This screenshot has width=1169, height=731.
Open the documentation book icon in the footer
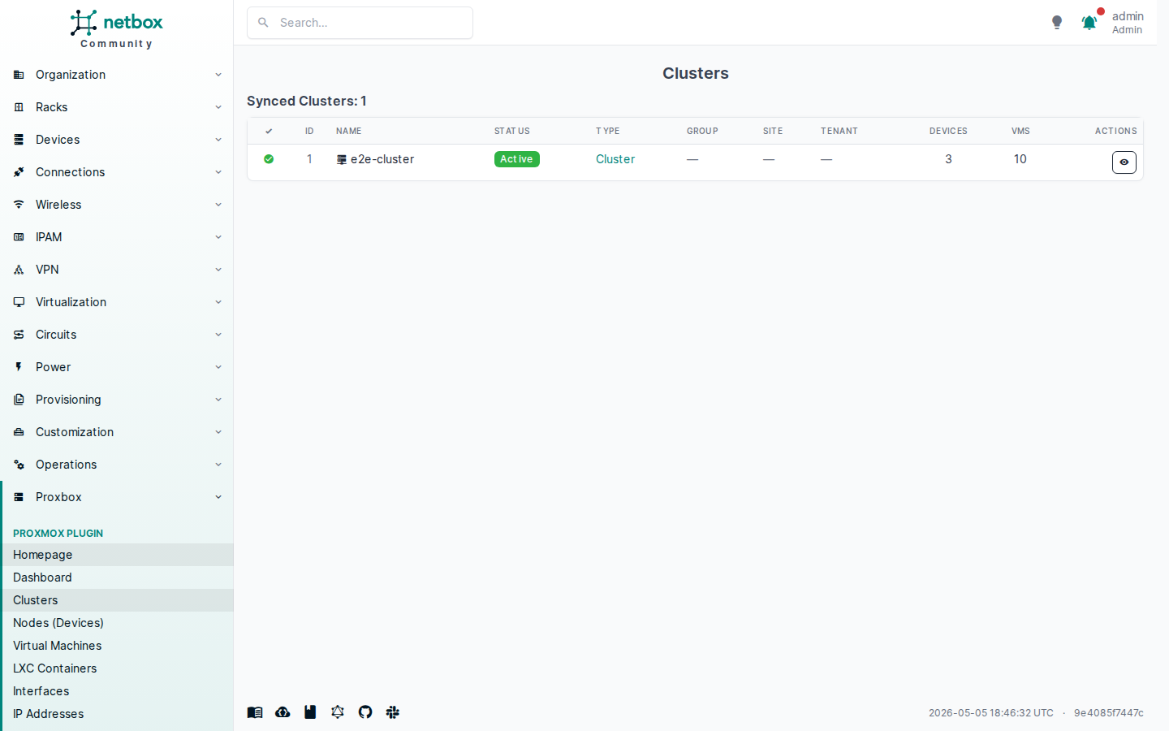(x=255, y=712)
